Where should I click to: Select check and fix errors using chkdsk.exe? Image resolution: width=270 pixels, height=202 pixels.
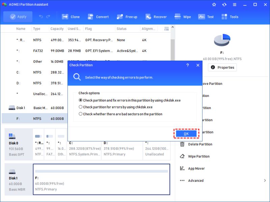click(81, 100)
